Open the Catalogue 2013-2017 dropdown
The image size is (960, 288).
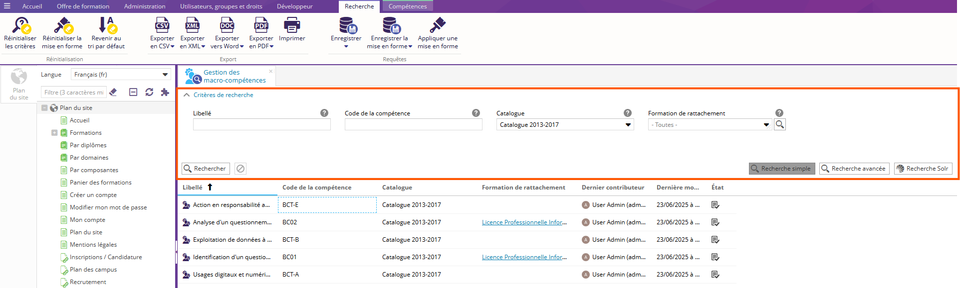click(628, 125)
